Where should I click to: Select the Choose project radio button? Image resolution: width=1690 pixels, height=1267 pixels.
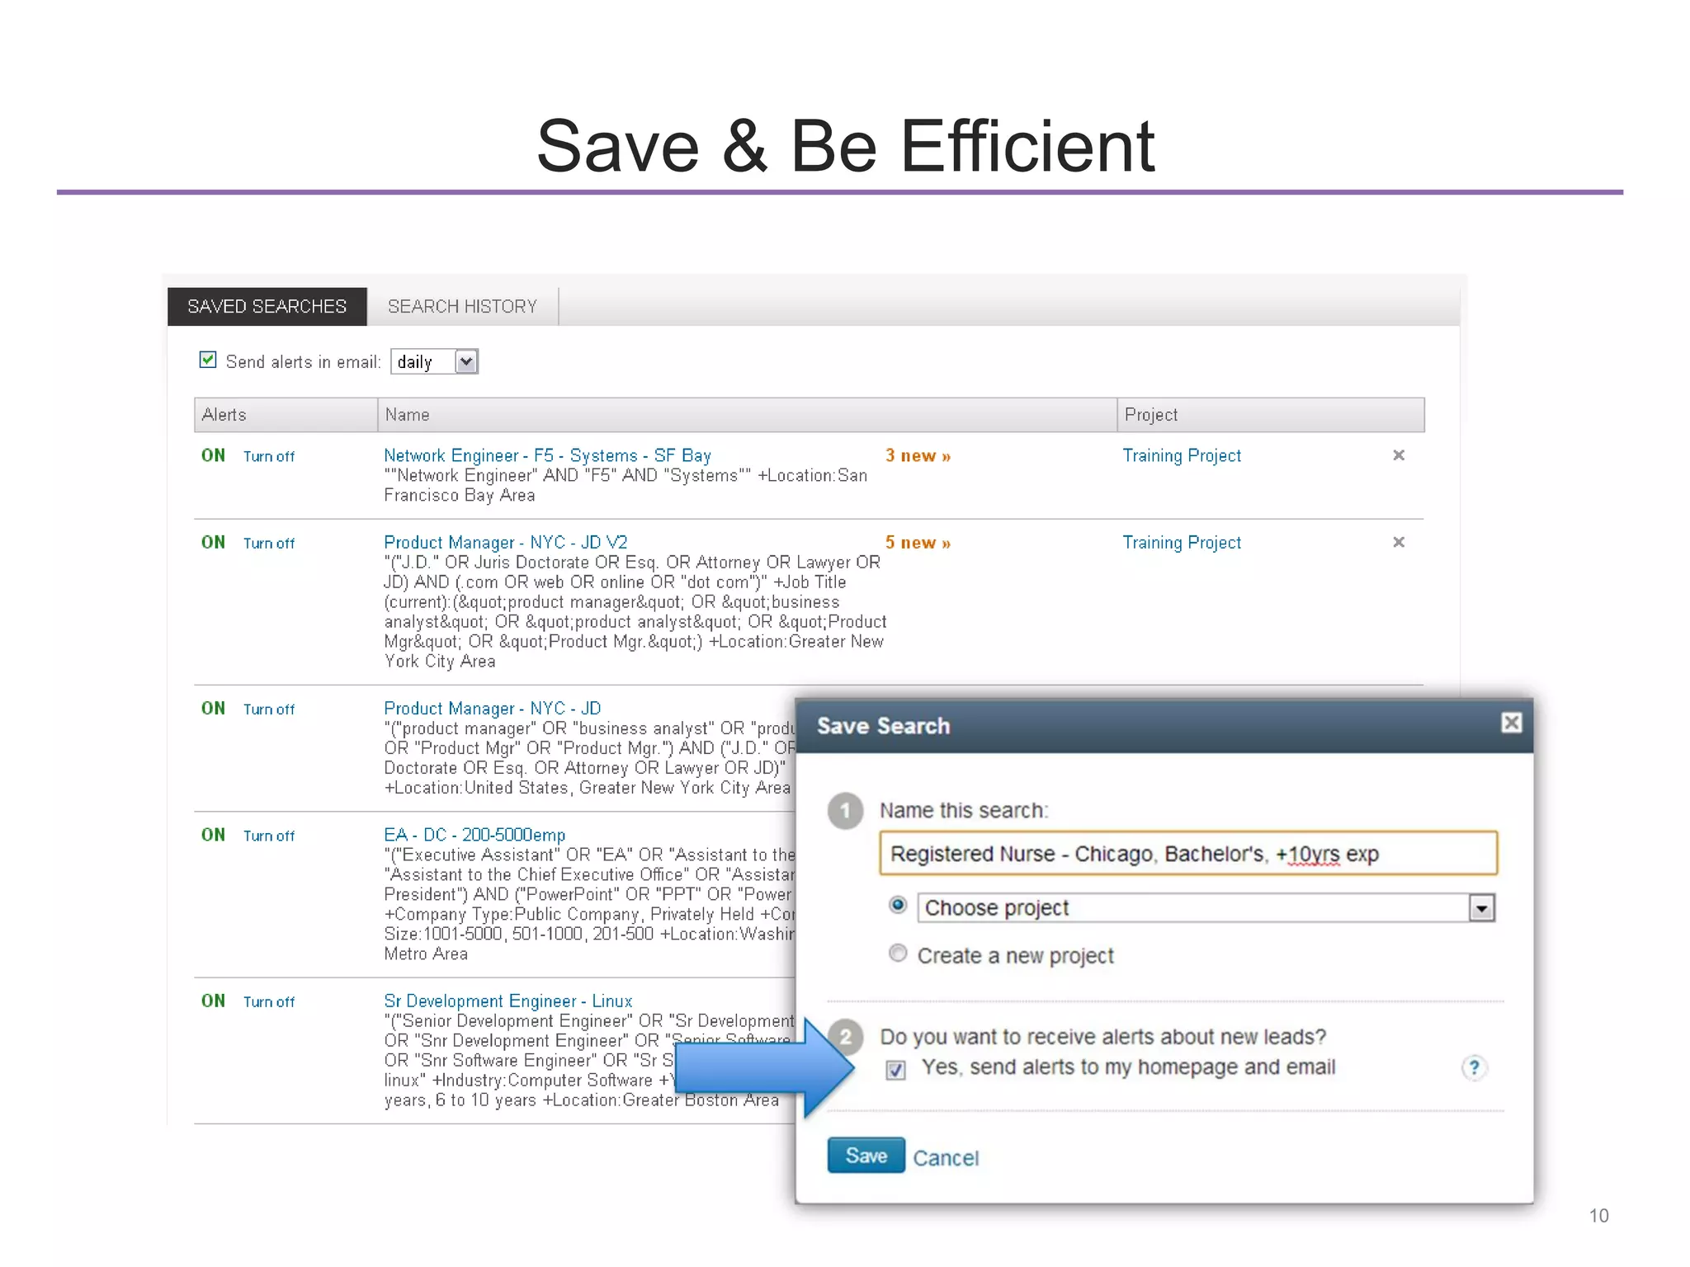pos(898,905)
